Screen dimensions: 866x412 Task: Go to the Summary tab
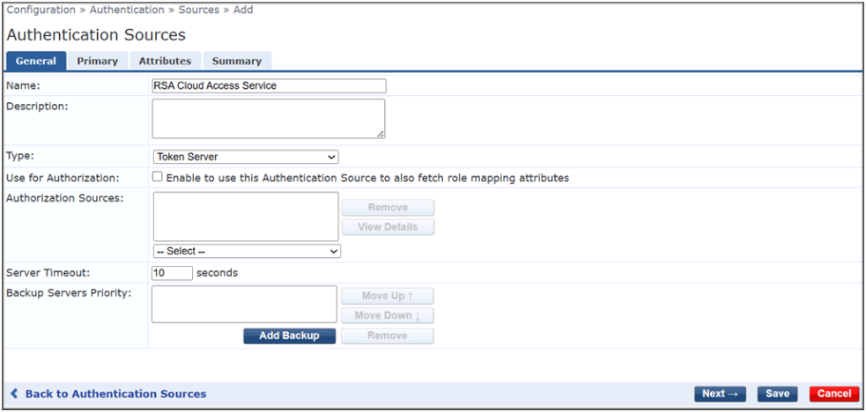tap(236, 61)
